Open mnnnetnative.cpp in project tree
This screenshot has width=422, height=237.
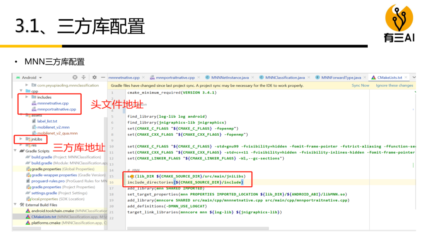pos(53,103)
